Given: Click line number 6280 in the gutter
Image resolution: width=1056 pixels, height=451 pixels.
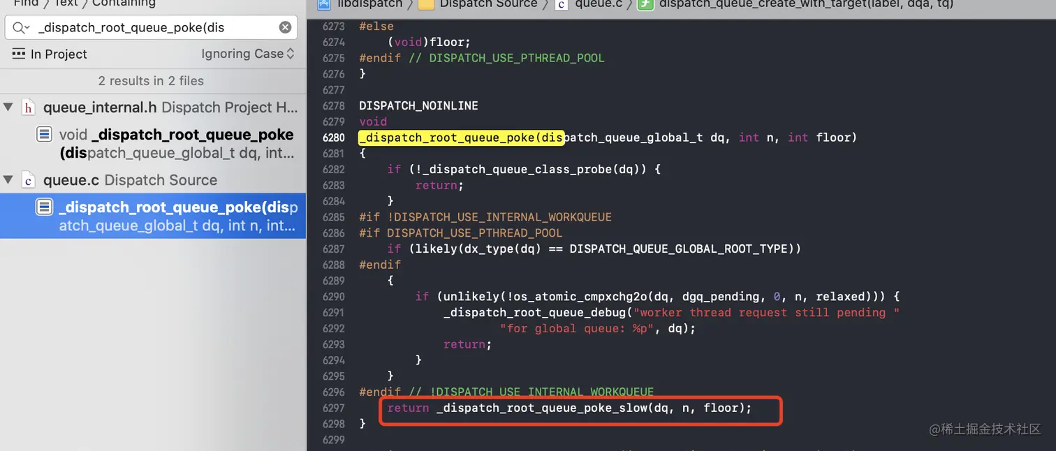Looking at the screenshot, I should pyautogui.click(x=333, y=138).
